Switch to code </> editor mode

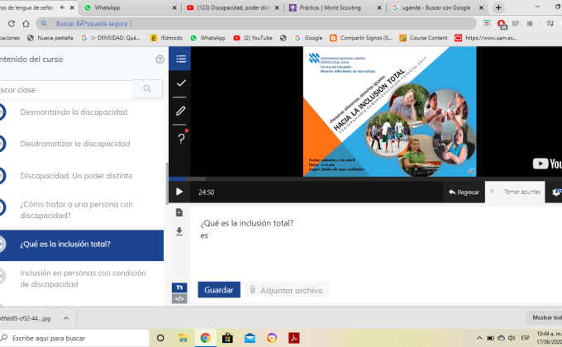click(x=179, y=298)
